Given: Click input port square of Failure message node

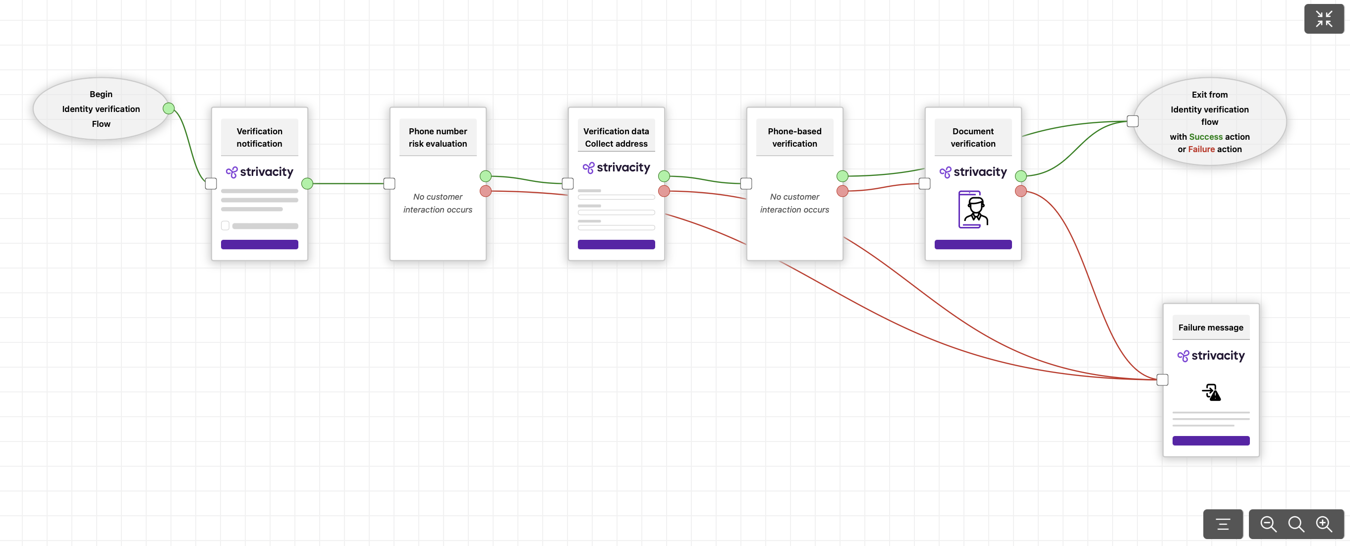Looking at the screenshot, I should pos(1162,380).
